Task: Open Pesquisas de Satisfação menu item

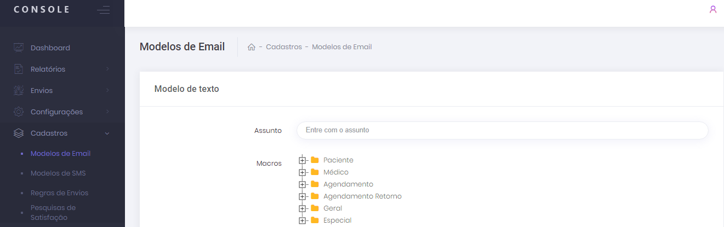Action: 53,212
